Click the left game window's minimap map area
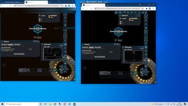This screenshot has height=106, width=188. tap(53, 54)
